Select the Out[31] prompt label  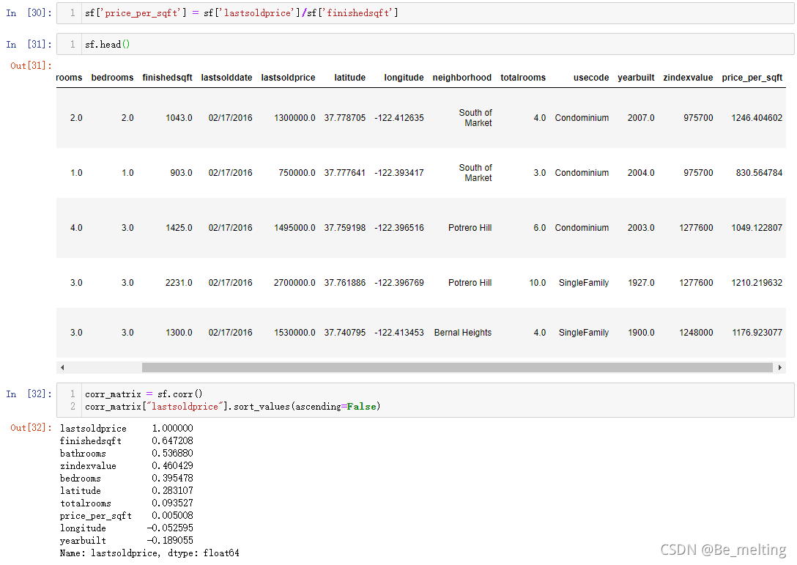coord(31,66)
